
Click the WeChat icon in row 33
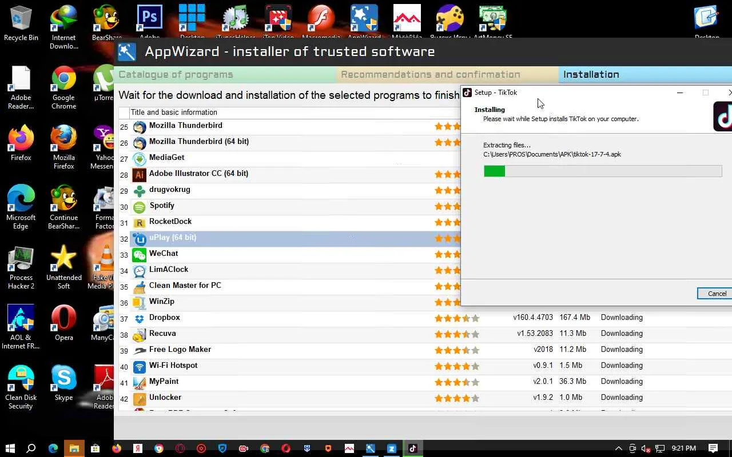click(x=139, y=255)
